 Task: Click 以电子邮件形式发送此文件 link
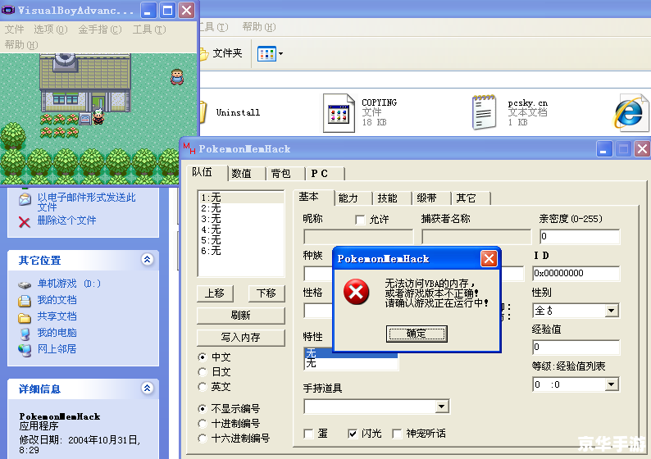point(86,202)
